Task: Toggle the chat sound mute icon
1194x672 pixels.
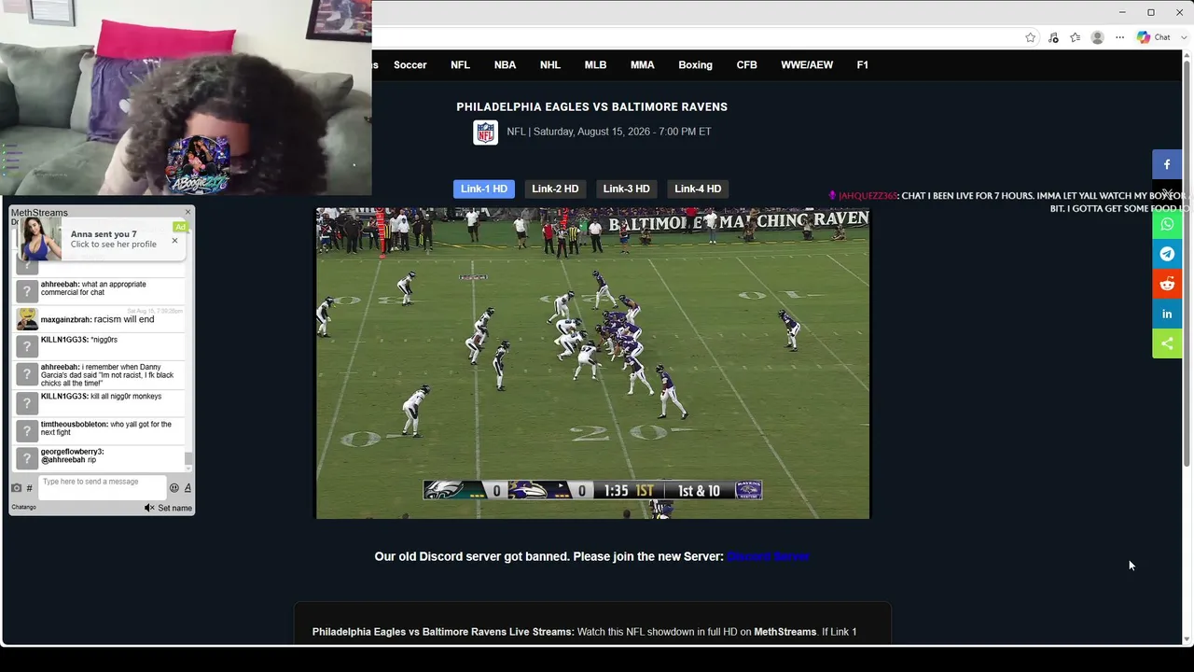Action: point(149,508)
